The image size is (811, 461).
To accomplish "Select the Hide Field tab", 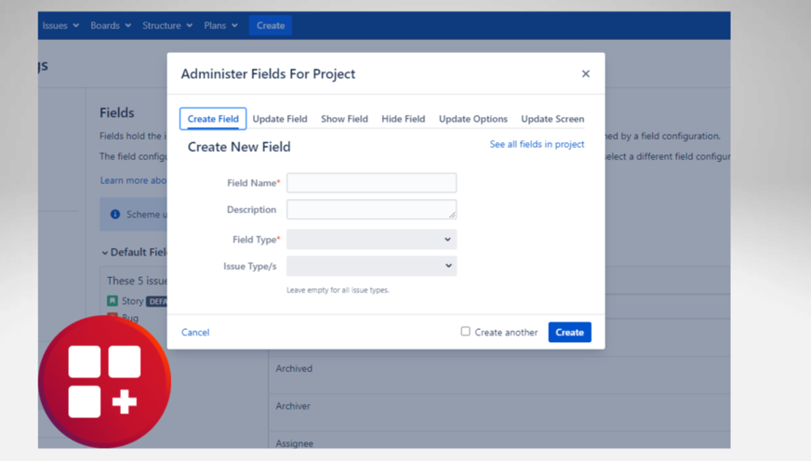I will (x=404, y=119).
